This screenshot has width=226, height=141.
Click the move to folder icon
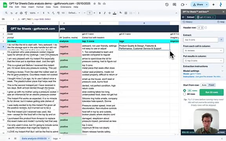coord(99,4)
